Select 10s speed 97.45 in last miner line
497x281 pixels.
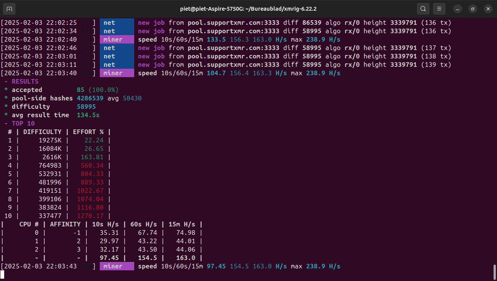[x=216, y=266]
